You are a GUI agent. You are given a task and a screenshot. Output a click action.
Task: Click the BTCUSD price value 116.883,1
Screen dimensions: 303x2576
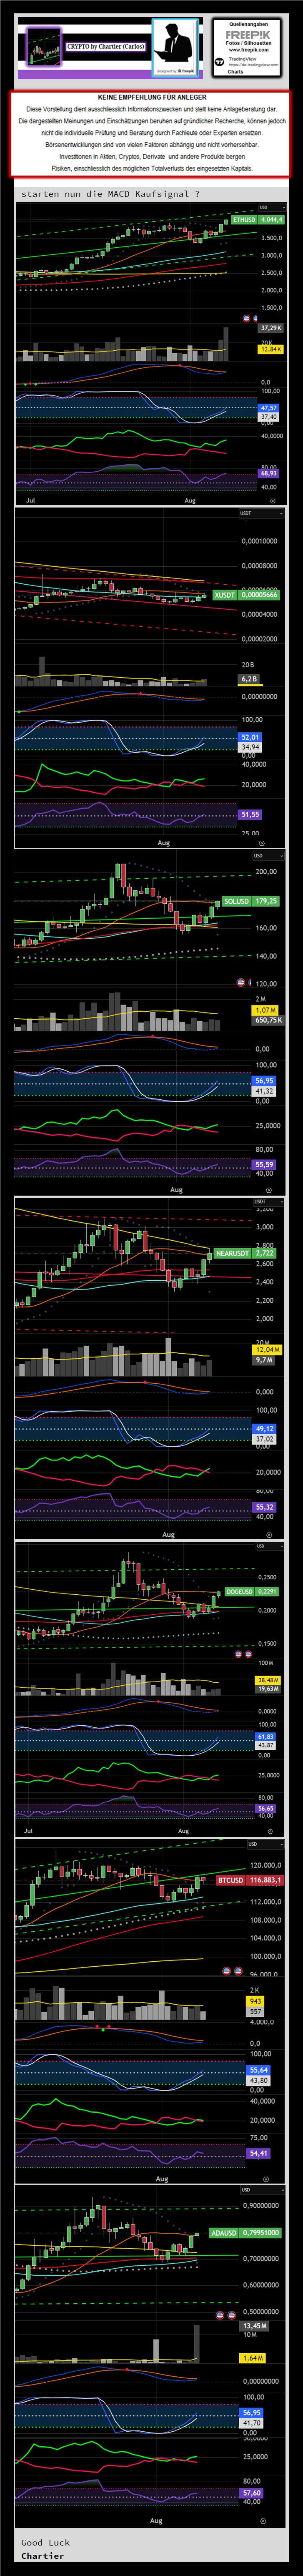[265, 1880]
